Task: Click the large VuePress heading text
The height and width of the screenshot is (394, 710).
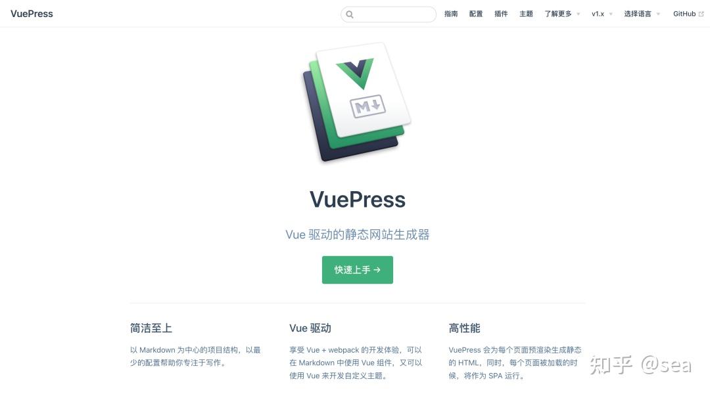Action: pyautogui.click(x=357, y=200)
